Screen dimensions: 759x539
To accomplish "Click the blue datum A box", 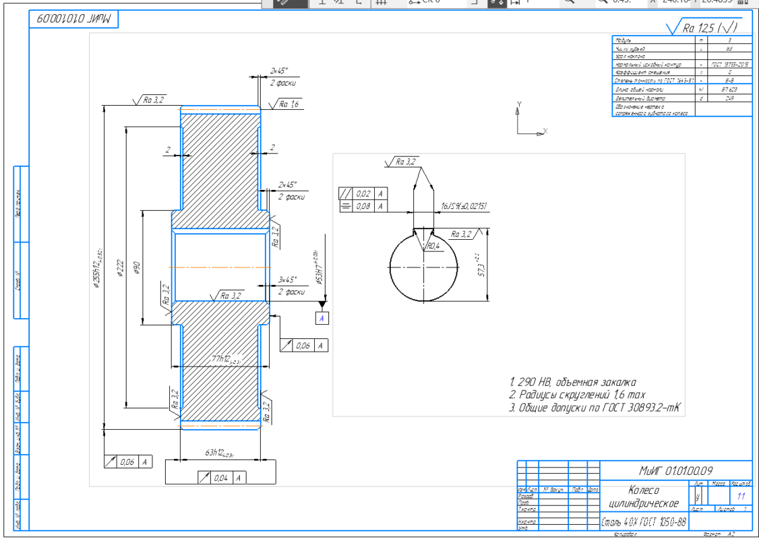I will 322,319.
